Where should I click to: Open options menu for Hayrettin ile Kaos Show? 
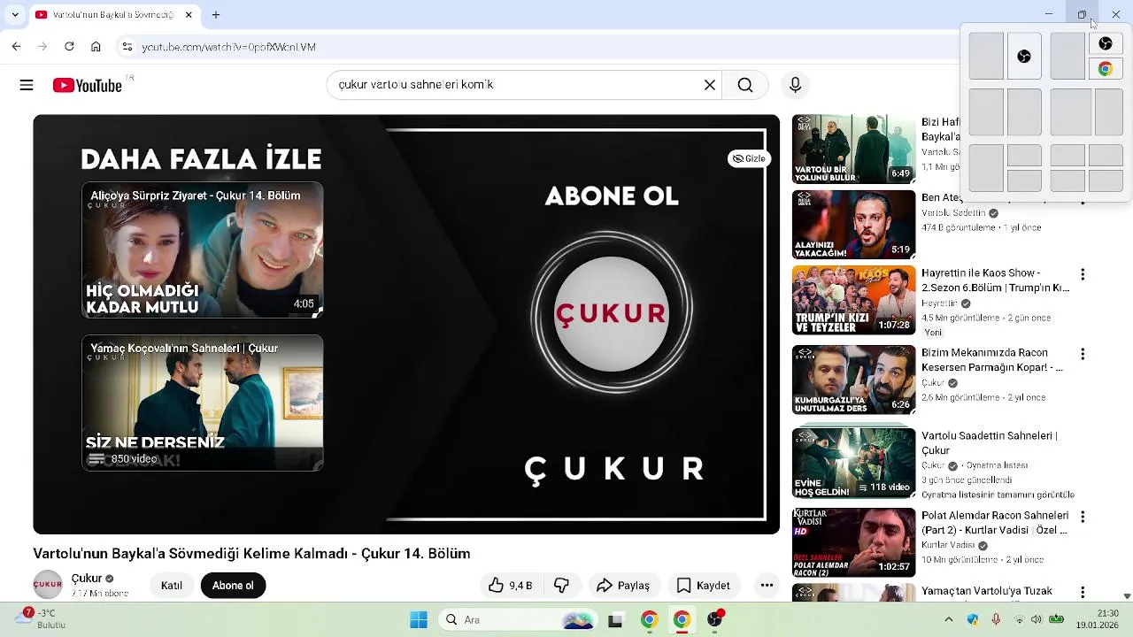pyautogui.click(x=1083, y=274)
